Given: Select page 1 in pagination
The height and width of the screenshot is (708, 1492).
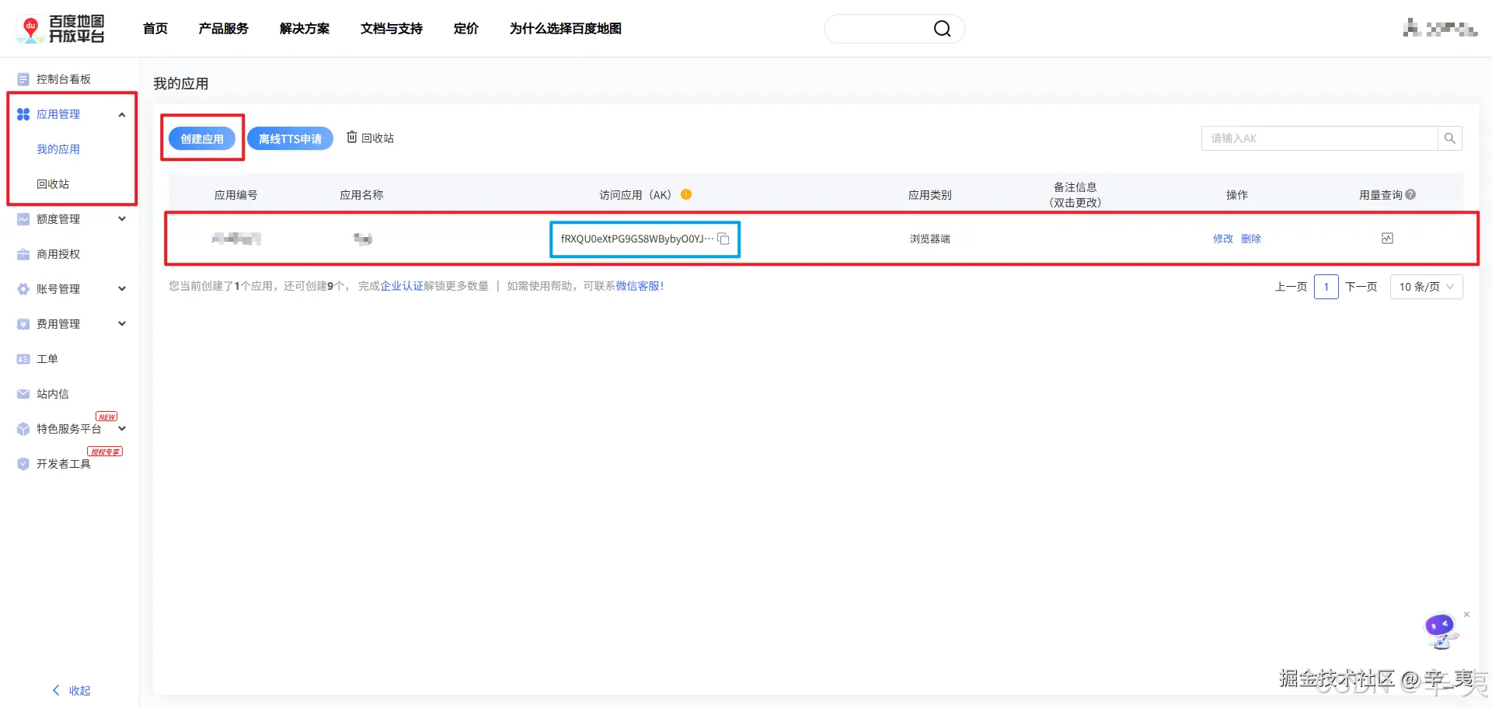Looking at the screenshot, I should [1326, 287].
